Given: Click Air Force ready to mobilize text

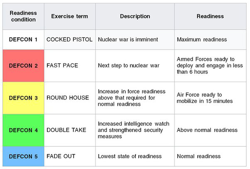Looking at the screenshot, I should (x=205, y=98).
